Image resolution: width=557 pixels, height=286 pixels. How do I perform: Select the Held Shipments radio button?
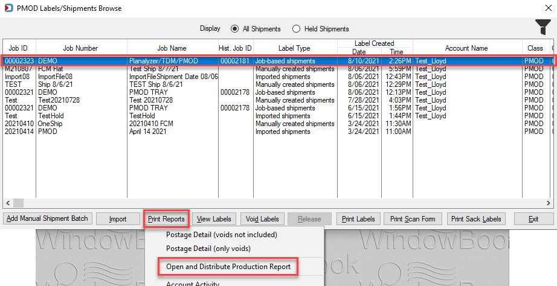click(x=296, y=29)
